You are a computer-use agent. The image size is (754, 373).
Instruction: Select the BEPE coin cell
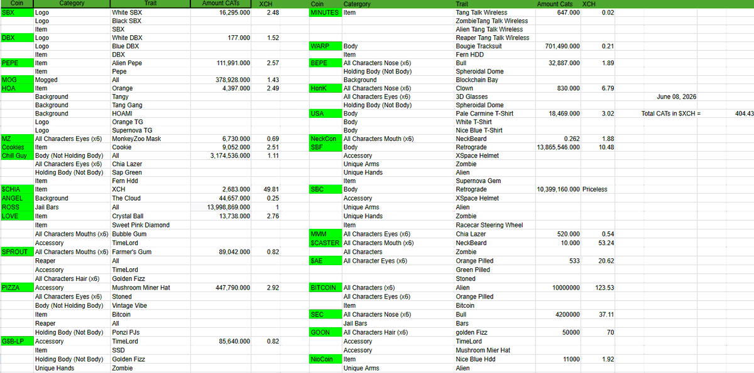point(325,63)
